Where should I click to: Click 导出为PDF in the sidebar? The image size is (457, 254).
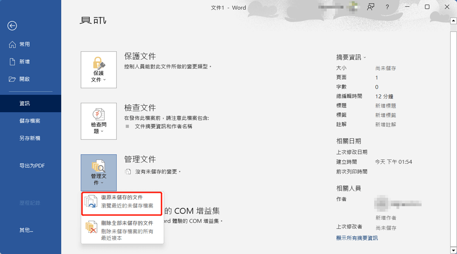tap(32, 166)
